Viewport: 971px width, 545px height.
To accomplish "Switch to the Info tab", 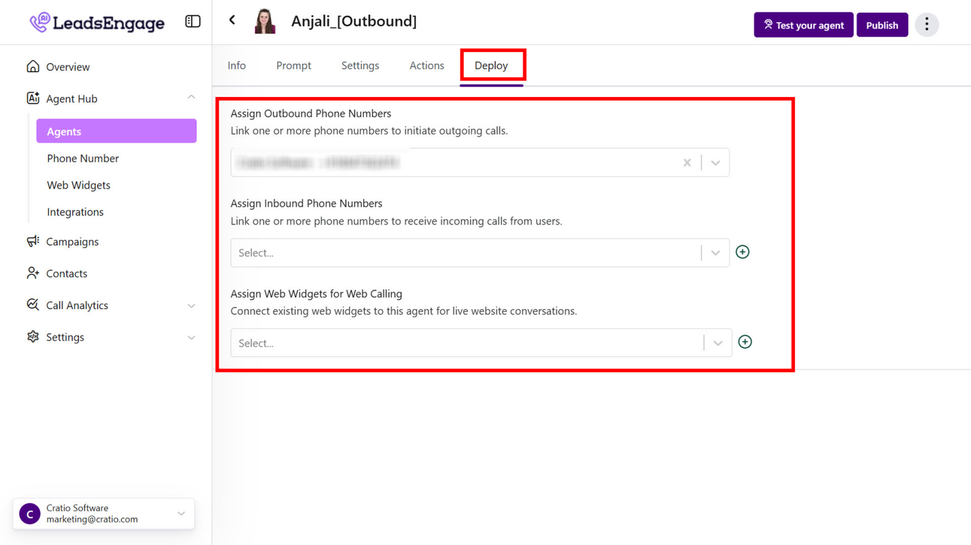I will click(237, 65).
